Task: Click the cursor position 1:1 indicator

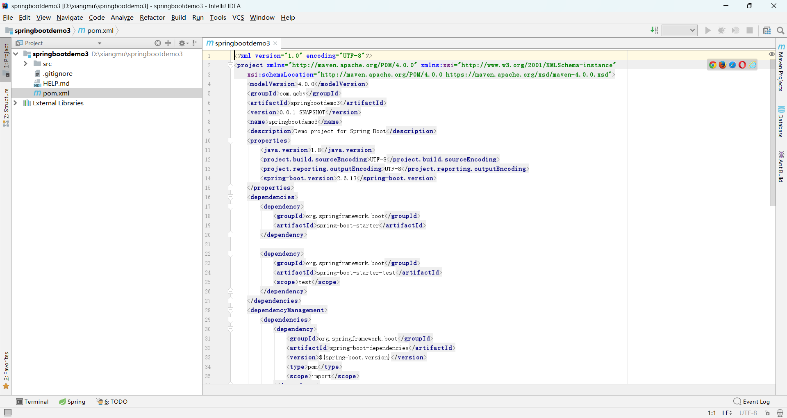Action: click(712, 413)
